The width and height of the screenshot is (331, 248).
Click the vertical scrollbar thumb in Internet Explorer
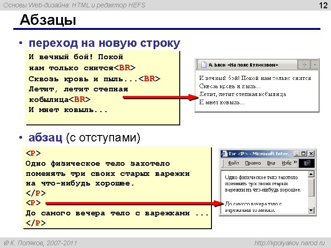pos(311,187)
